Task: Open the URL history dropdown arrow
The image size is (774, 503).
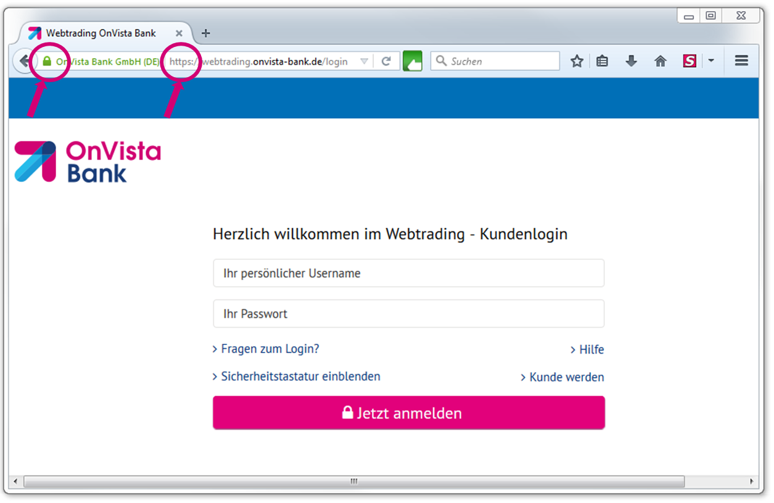Action: click(364, 61)
